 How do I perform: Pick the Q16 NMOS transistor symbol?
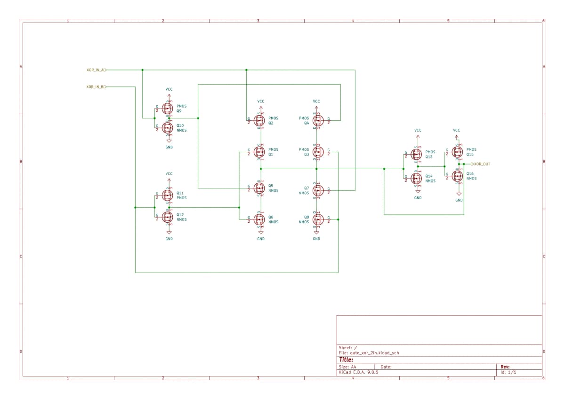pyautogui.click(x=457, y=176)
